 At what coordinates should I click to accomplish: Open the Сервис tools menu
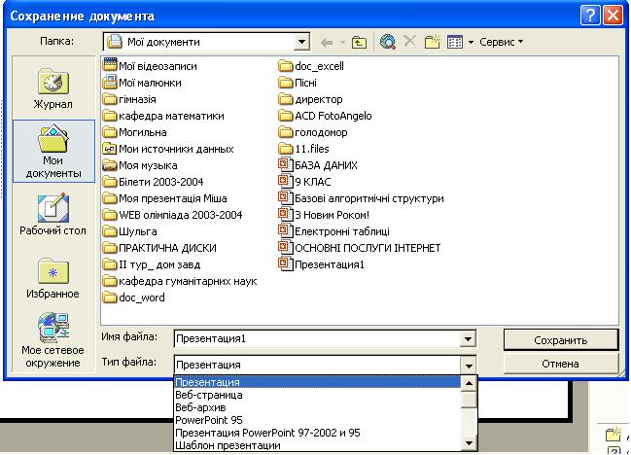[x=501, y=42]
